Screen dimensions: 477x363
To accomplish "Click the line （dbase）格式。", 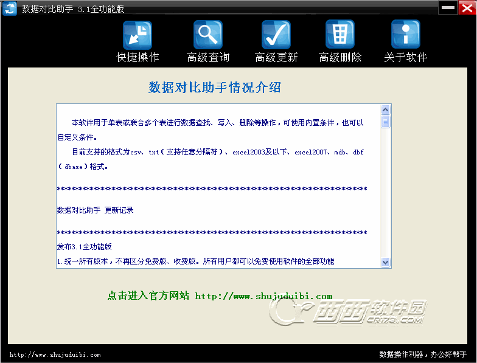I will point(83,167).
